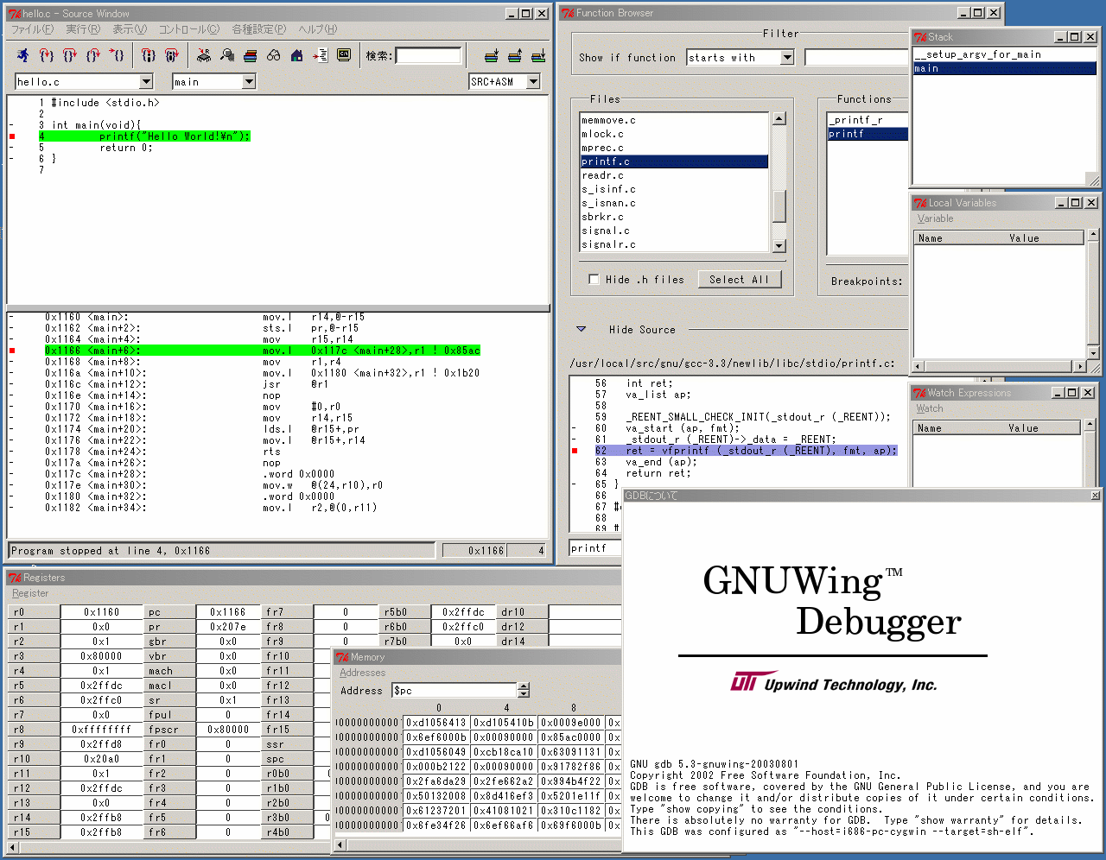Open the Register menu in Registers window
This screenshot has width=1106, height=860.
29,593
